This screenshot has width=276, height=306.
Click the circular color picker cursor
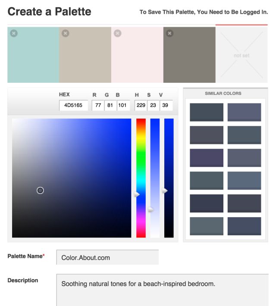pyautogui.click(x=40, y=190)
